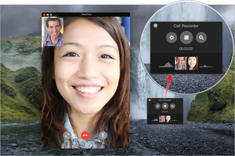235x156 pixels.
Task: Click the stop button in magnified Call Recorder
Action: click(x=186, y=38)
